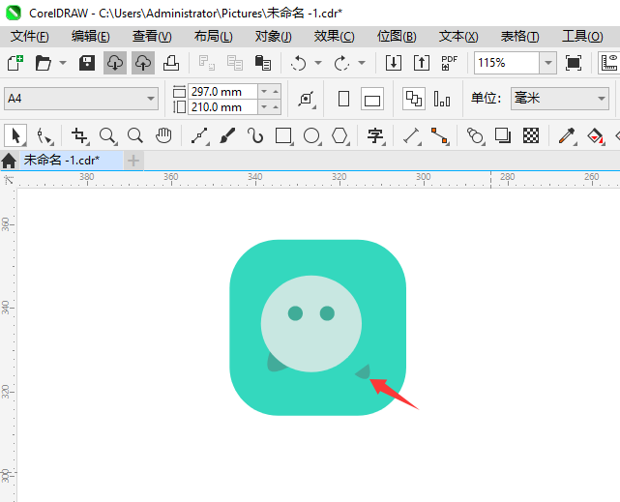The image size is (620, 502).
Task: Apply layout to current page only
Action: coord(442,99)
